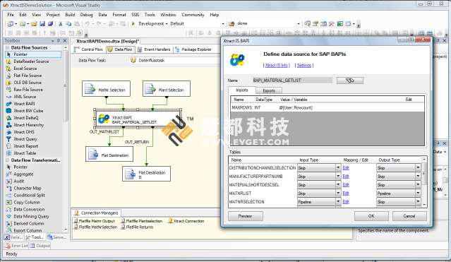Viewport: 451px width, 262px height.
Task: Select Excel Source toolbox item
Action: (x=25, y=69)
